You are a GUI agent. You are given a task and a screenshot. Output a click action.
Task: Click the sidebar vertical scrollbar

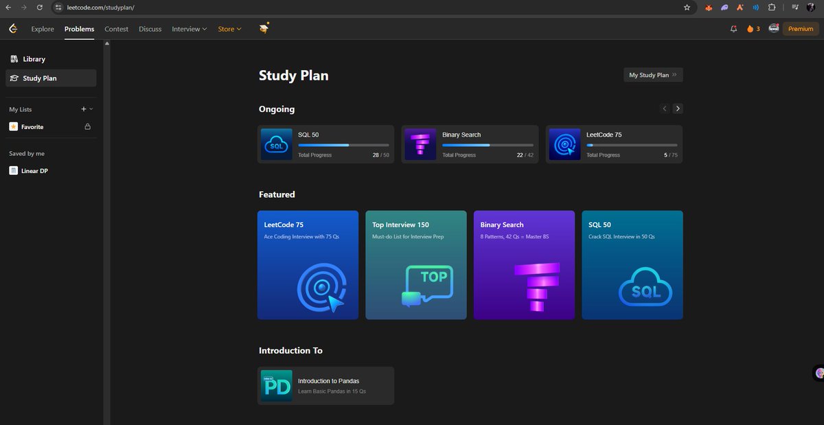click(106, 233)
